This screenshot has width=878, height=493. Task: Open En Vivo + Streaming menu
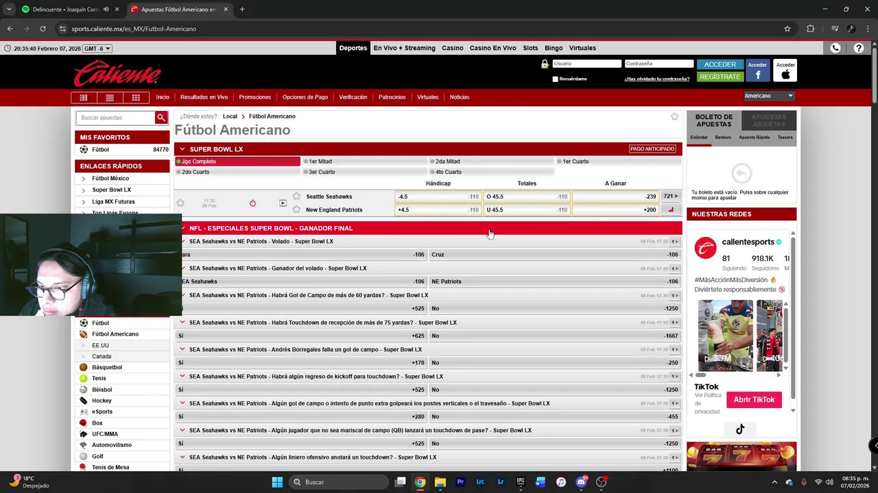(x=404, y=48)
